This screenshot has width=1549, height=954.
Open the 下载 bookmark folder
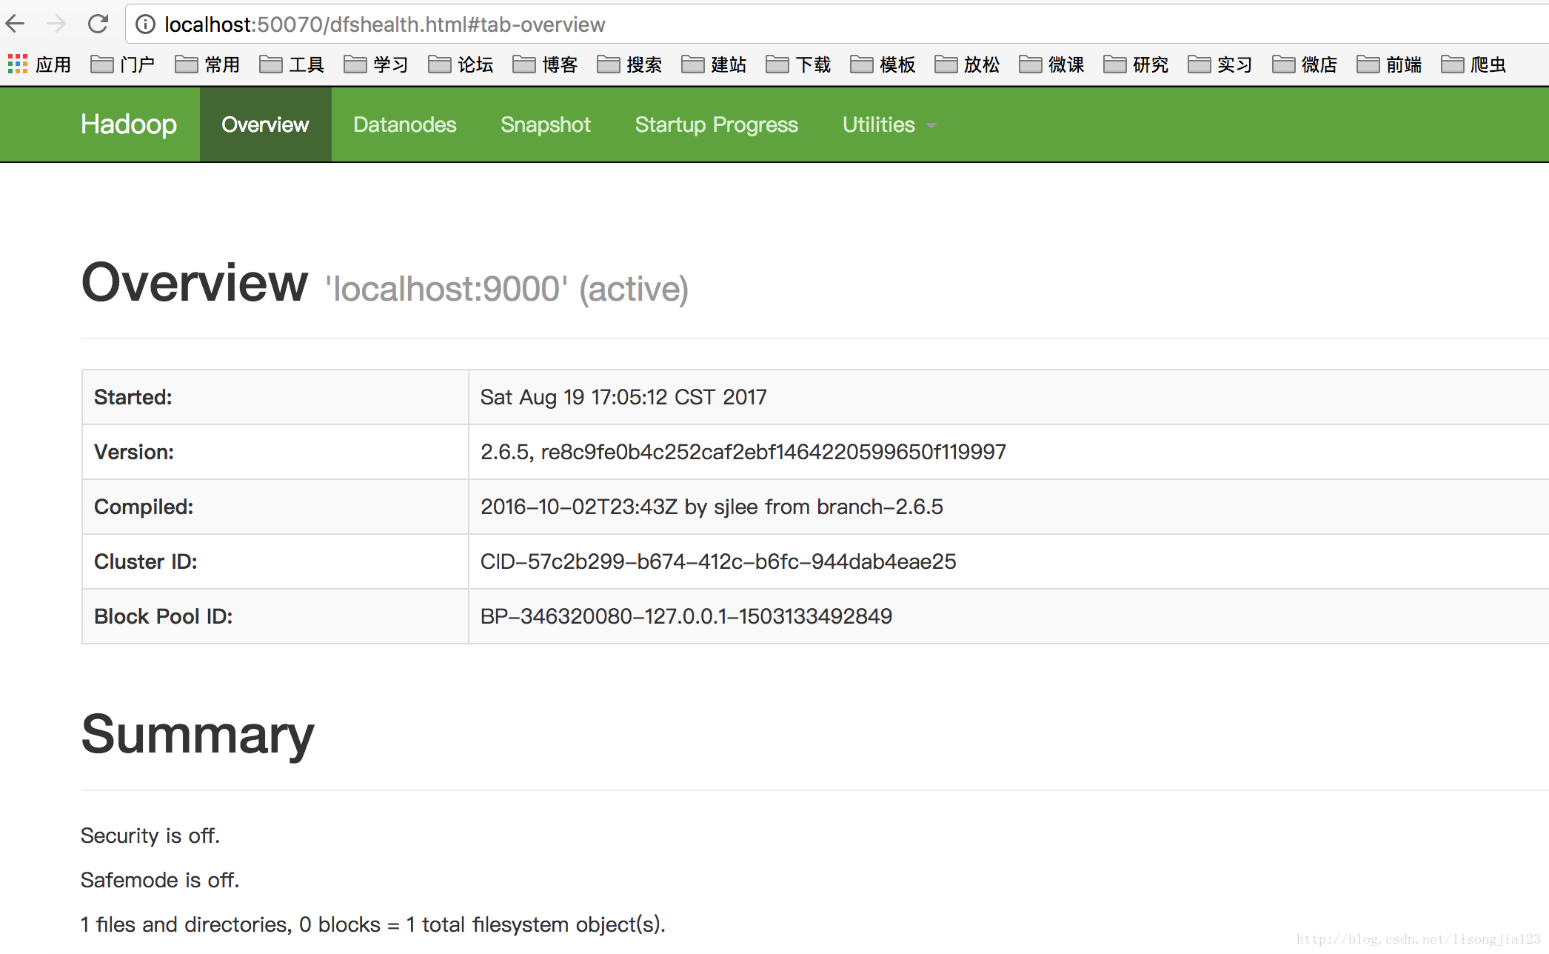coord(798,64)
